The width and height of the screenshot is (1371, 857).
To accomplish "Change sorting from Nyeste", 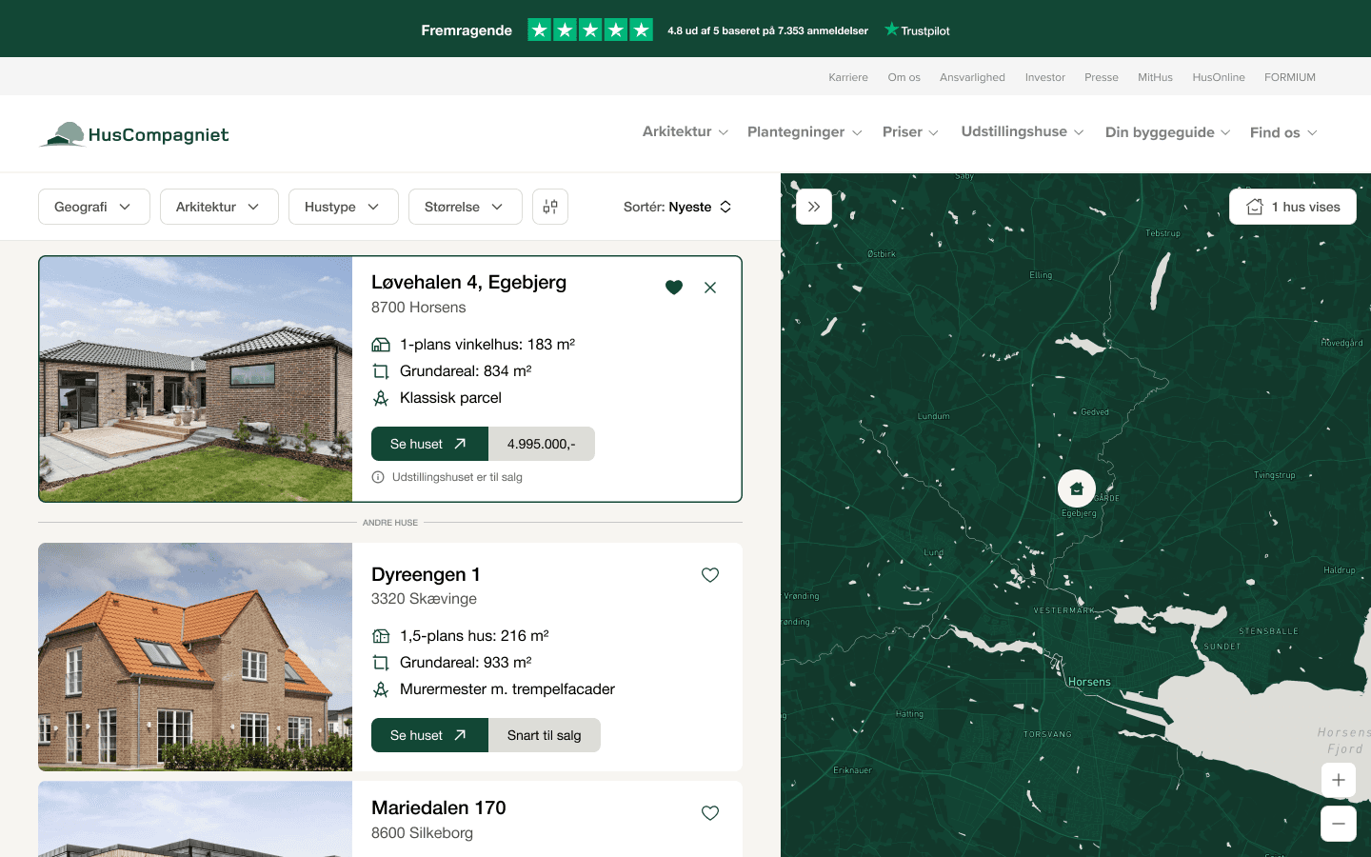I will click(678, 207).
